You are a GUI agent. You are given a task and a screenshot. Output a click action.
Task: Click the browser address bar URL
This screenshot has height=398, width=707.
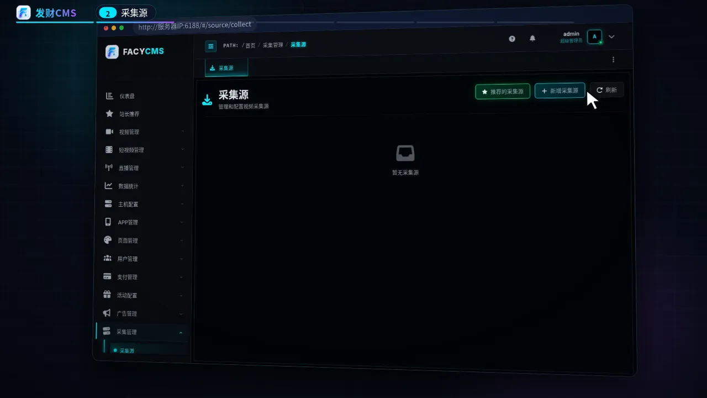click(194, 25)
